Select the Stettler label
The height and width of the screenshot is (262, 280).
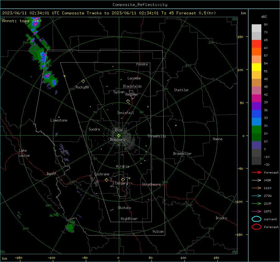(x=181, y=90)
